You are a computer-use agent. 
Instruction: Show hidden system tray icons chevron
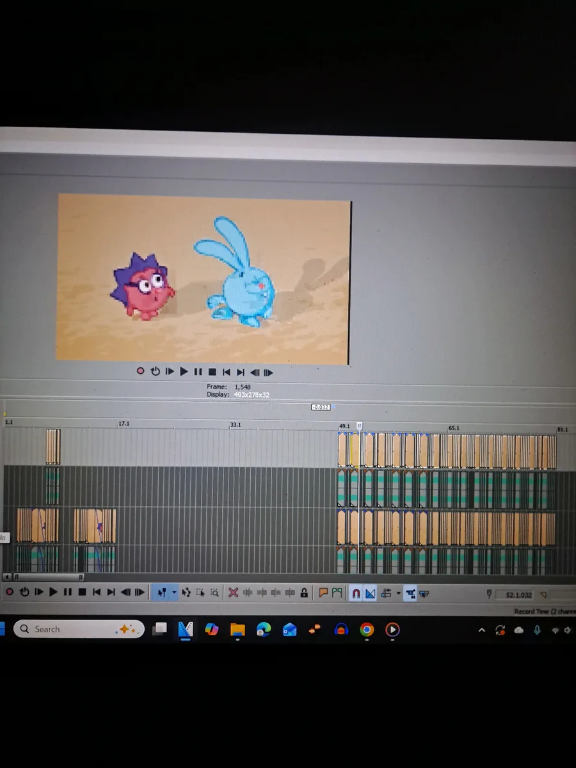482,630
